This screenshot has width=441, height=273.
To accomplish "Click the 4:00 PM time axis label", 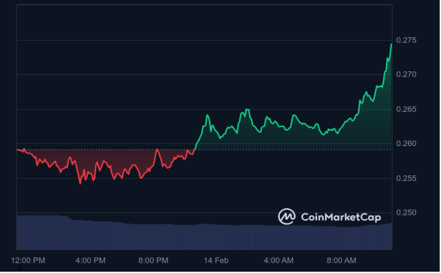I will click(x=90, y=260).
